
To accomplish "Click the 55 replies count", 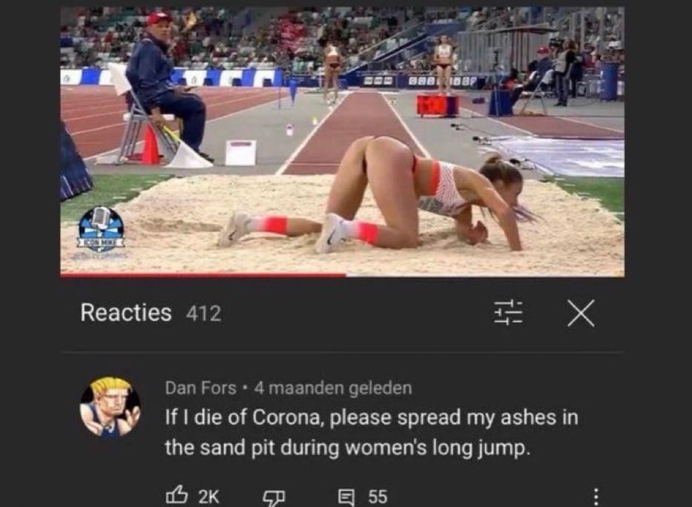I will coord(378,497).
